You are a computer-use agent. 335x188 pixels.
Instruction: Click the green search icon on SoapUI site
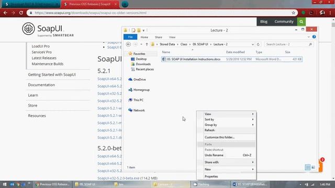coord(301,21)
